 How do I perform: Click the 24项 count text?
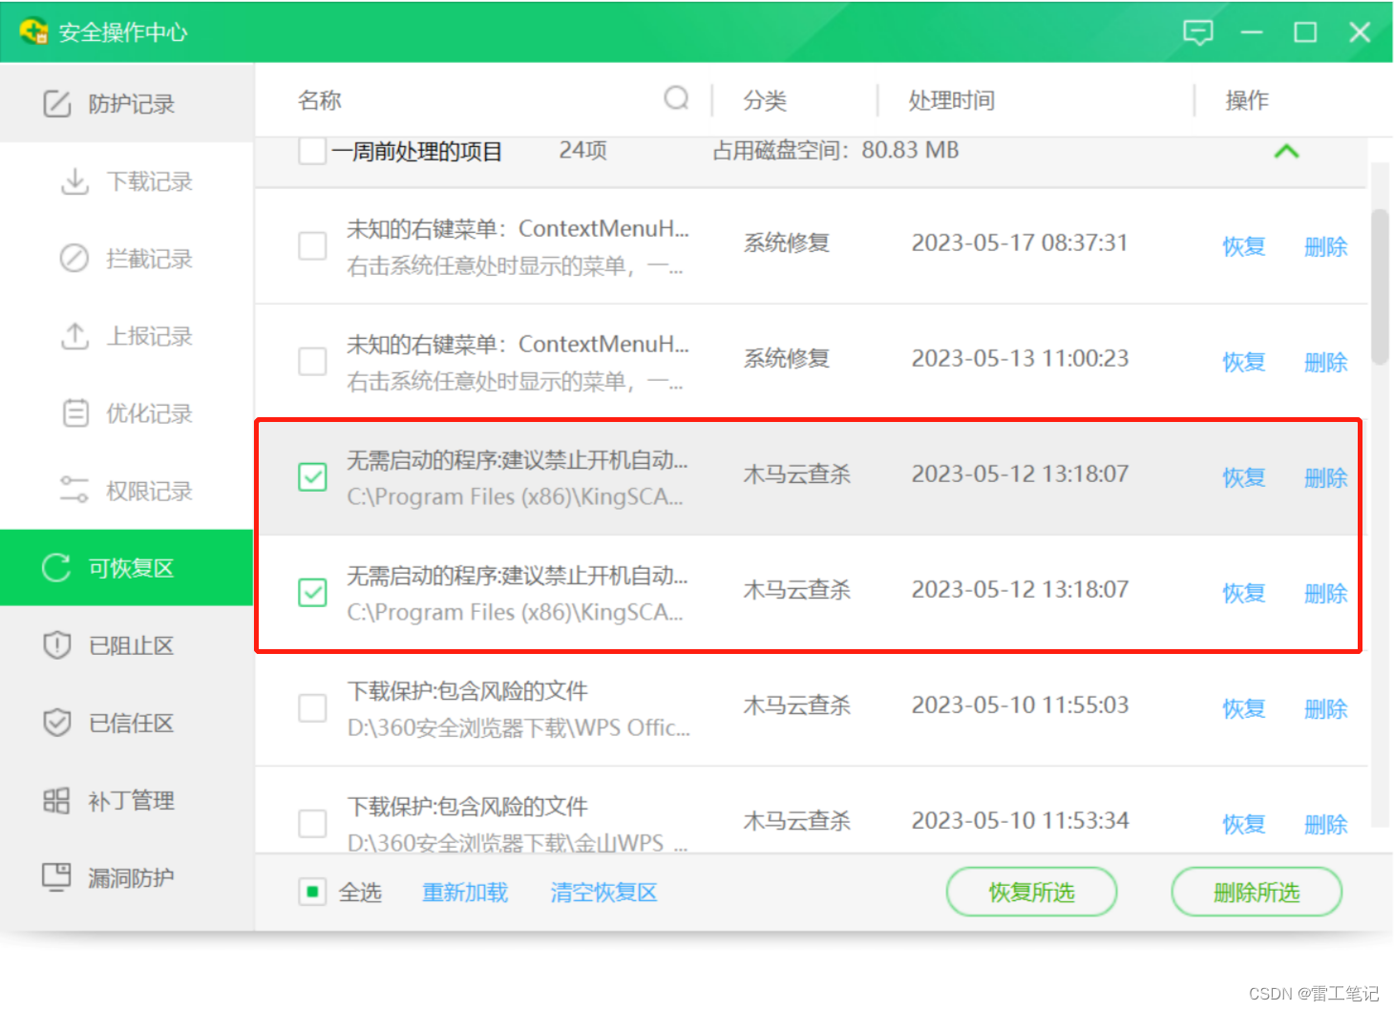point(582,150)
